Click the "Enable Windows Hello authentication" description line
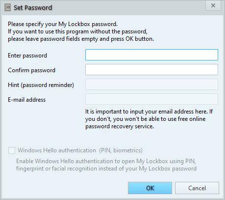225x200 pixels. pos(106,161)
